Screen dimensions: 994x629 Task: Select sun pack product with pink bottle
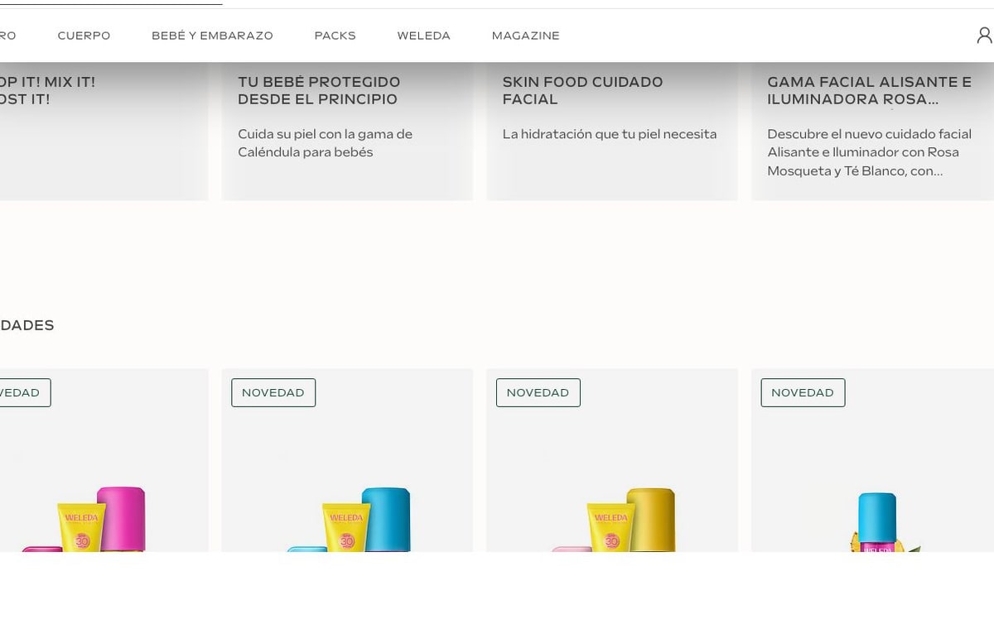click(x=104, y=460)
